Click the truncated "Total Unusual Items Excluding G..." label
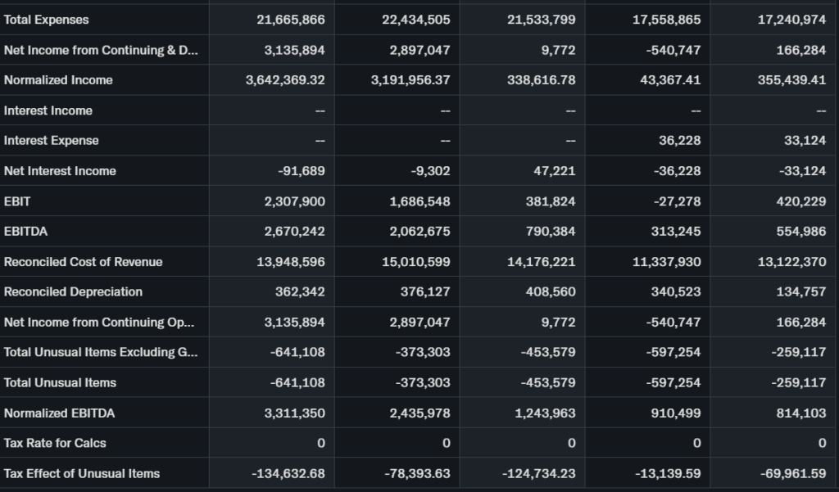Image resolution: width=839 pixels, height=492 pixels. tap(100, 353)
